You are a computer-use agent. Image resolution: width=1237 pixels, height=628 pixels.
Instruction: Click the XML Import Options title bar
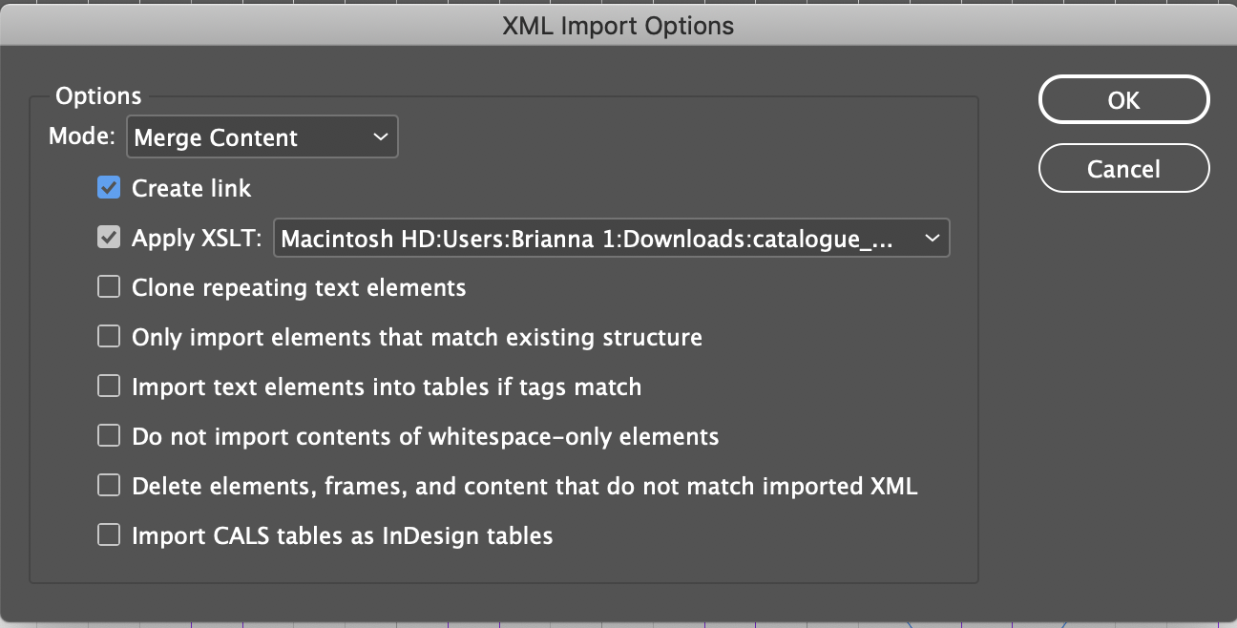[618, 26]
